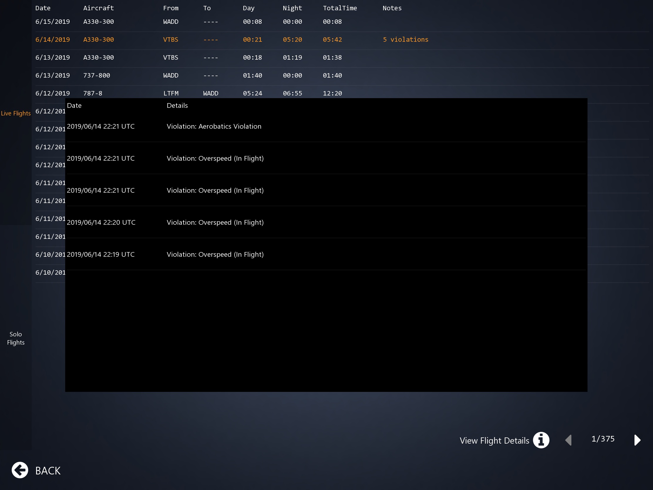
Task: Click WADD origin in 737-800 row
Action: coord(171,75)
